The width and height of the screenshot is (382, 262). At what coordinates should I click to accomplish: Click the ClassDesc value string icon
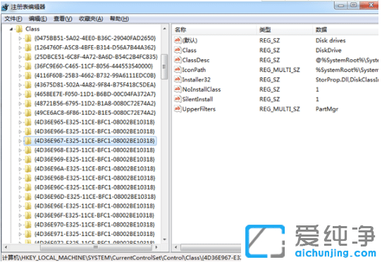coord(178,60)
